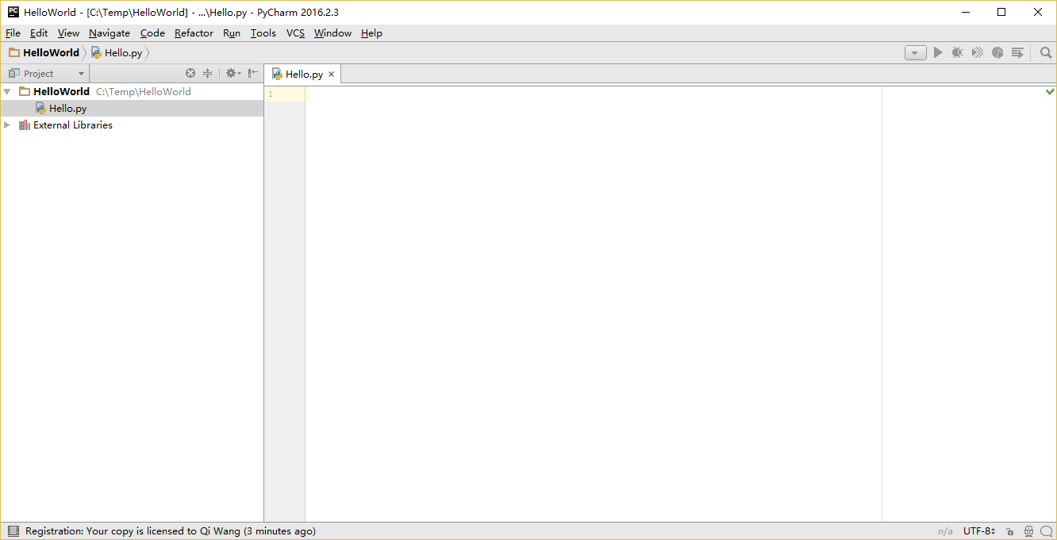Image resolution: width=1057 pixels, height=540 pixels.
Task: Open the run configuration dropdown
Action: click(915, 52)
